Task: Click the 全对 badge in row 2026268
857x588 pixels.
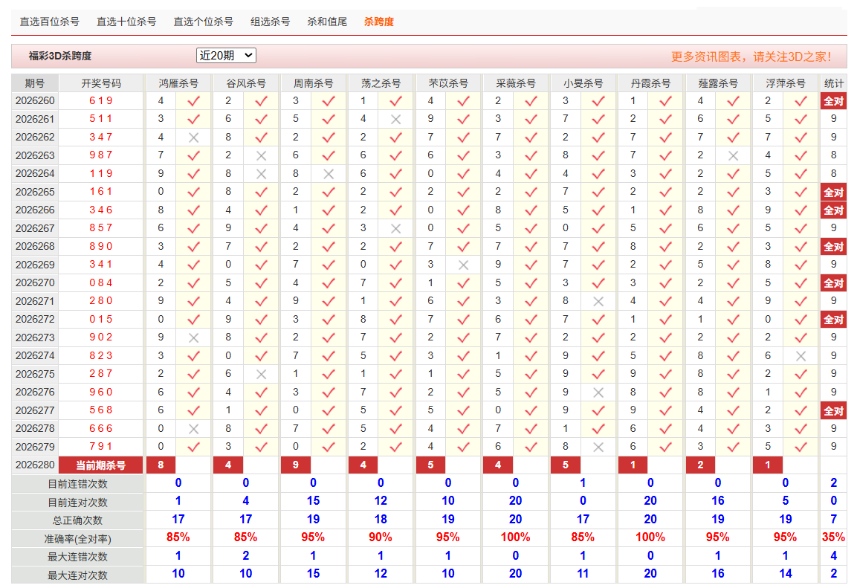Action: pyautogui.click(x=833, y=247)
